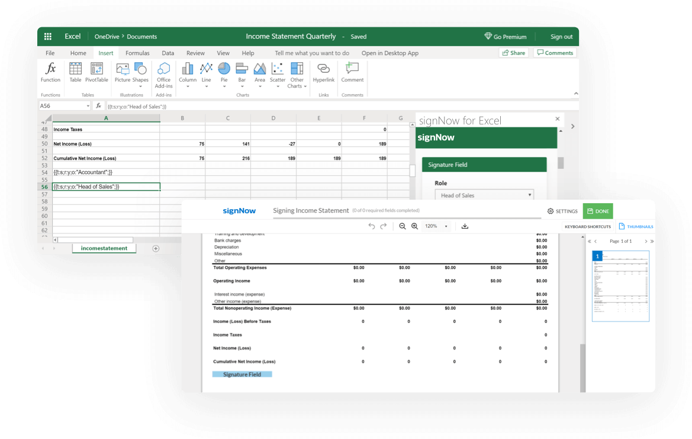
Task: Switch to the Formulas tab
Action: click(137, 53)
